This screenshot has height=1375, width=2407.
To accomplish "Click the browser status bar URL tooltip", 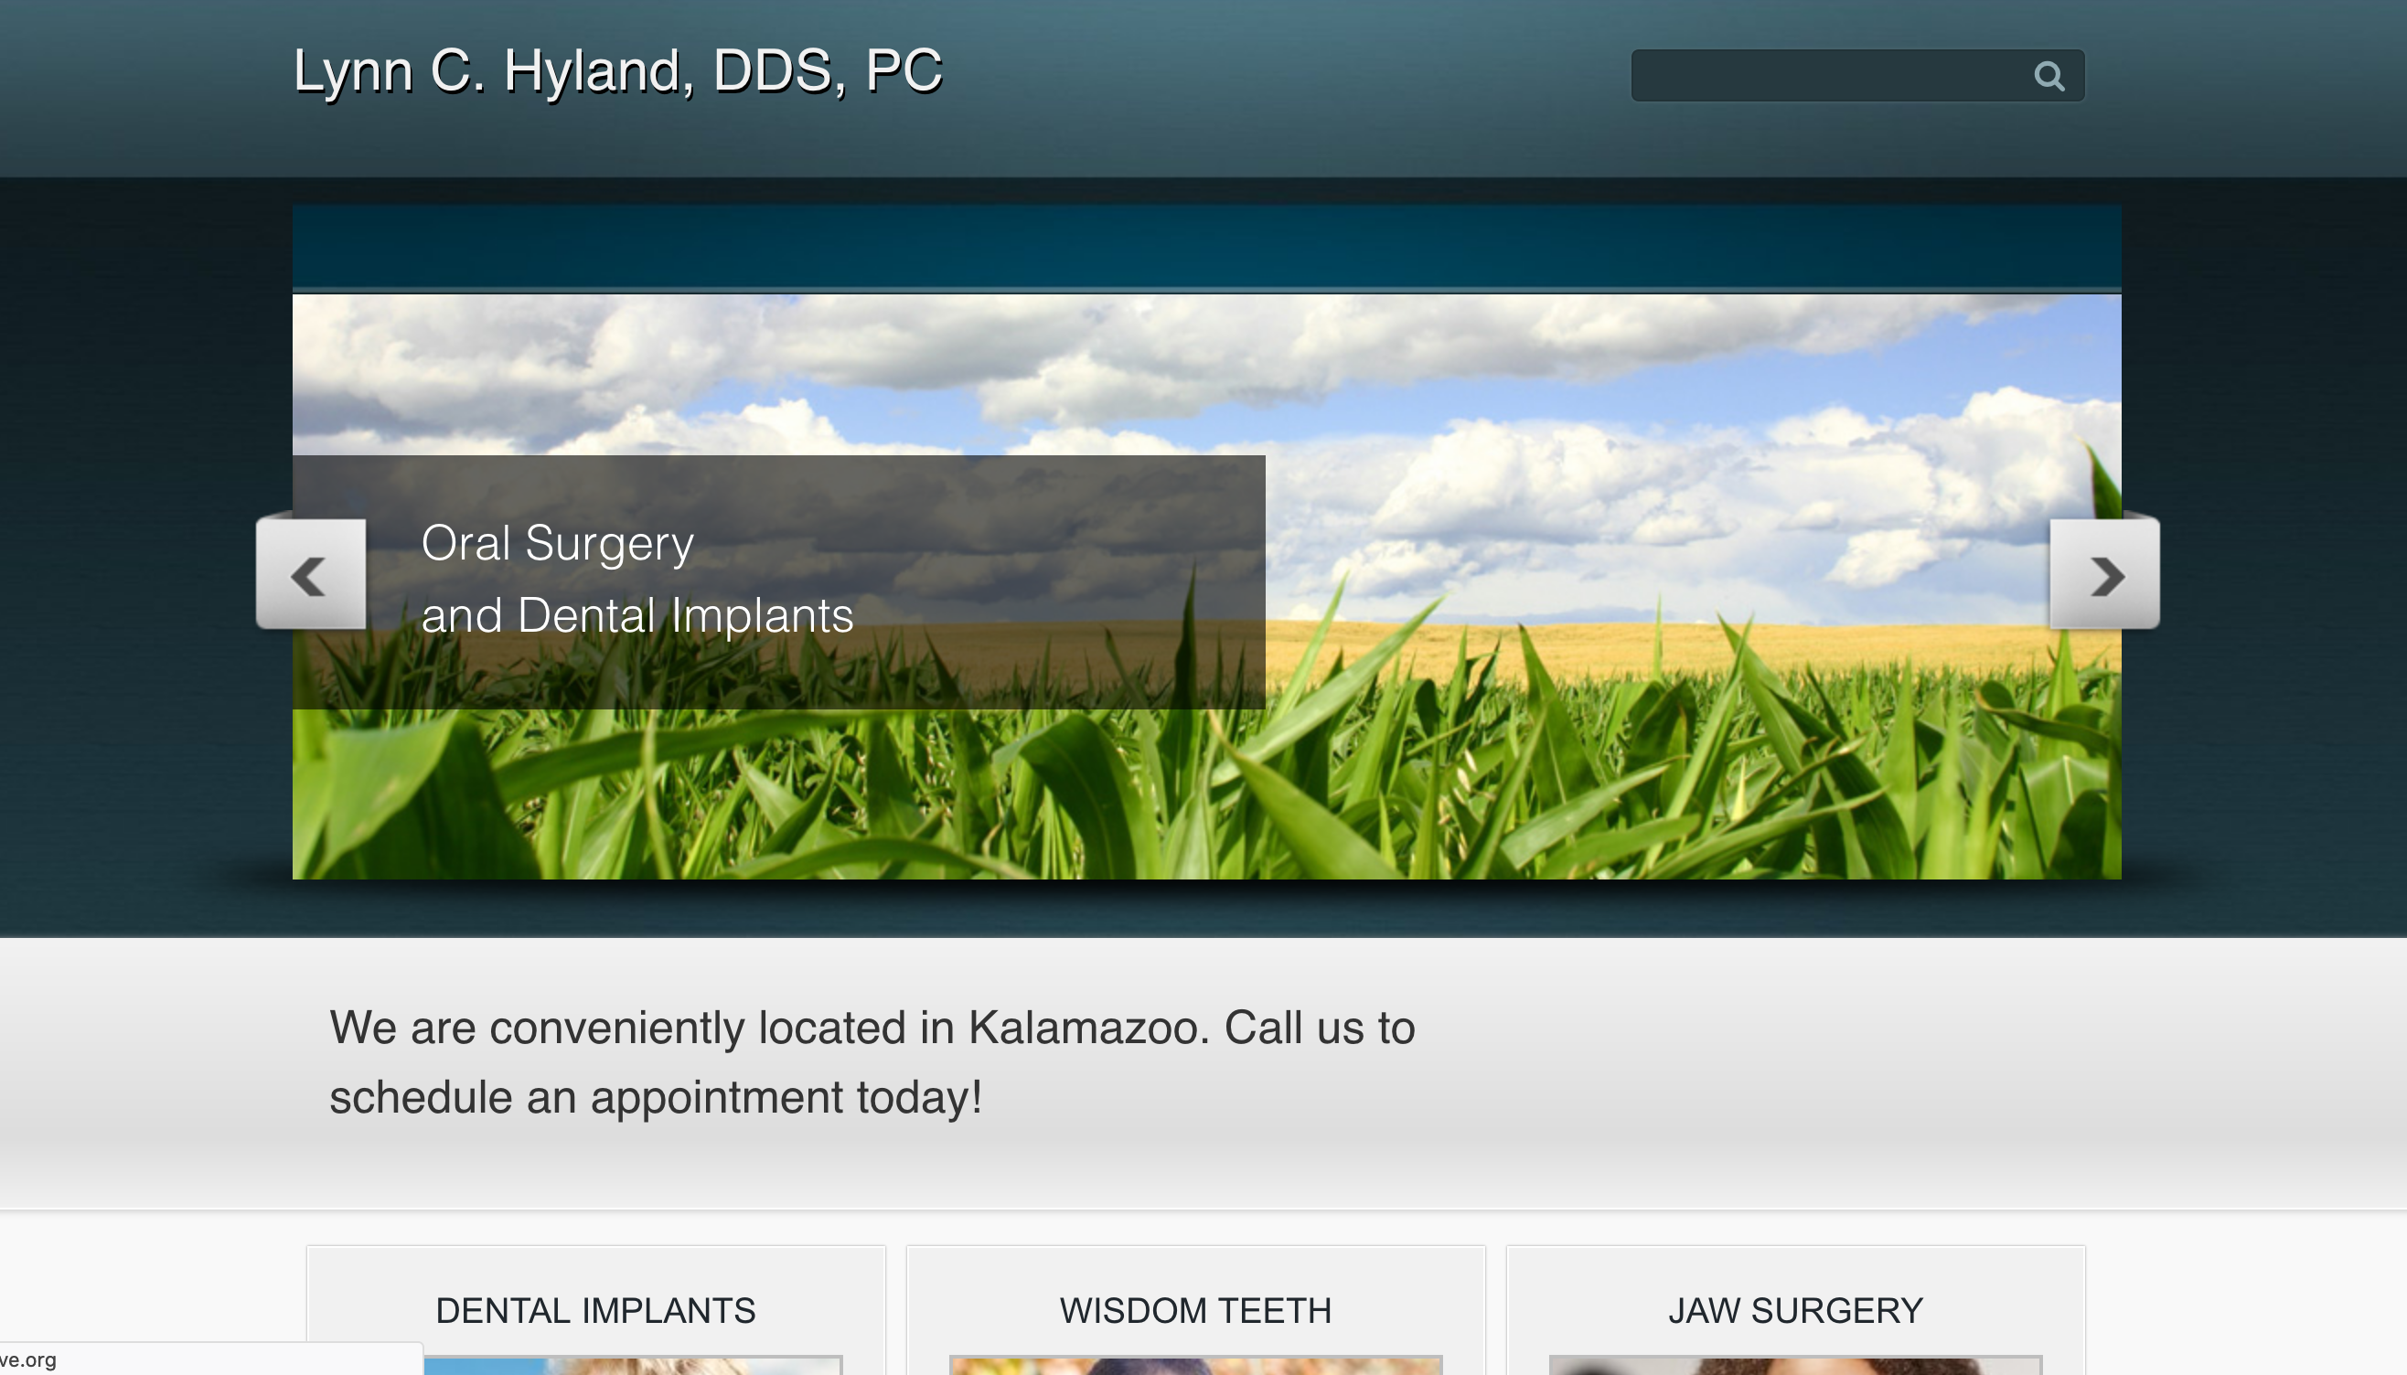I will pos(210,1359).
